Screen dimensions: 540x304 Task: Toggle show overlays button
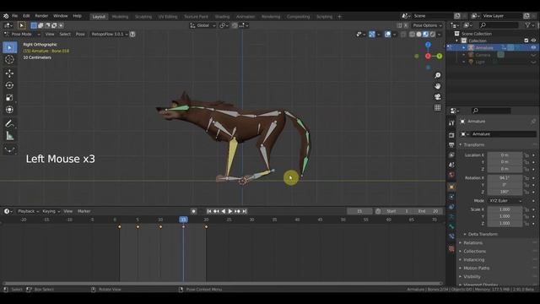(x=388, y=34)
